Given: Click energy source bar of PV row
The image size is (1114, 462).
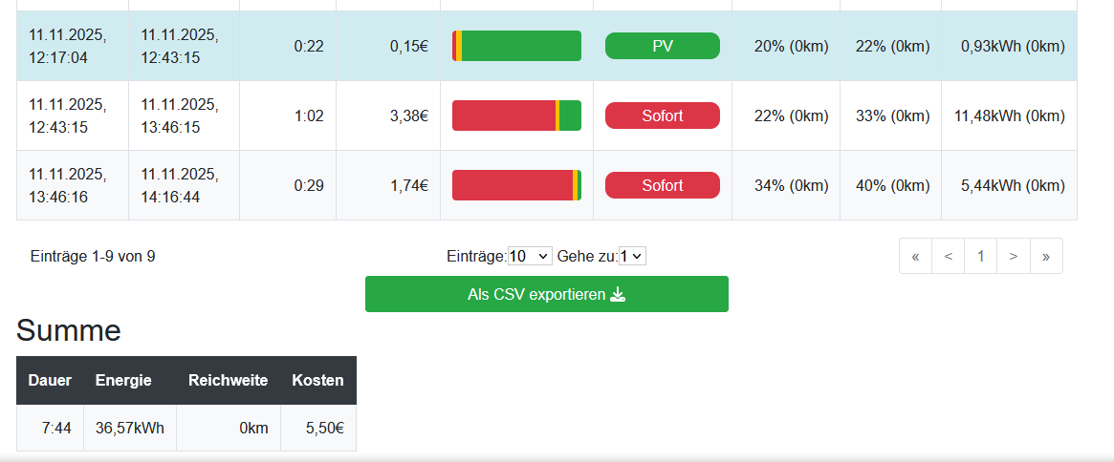Looking at the screenshot, I should (516, 46).
